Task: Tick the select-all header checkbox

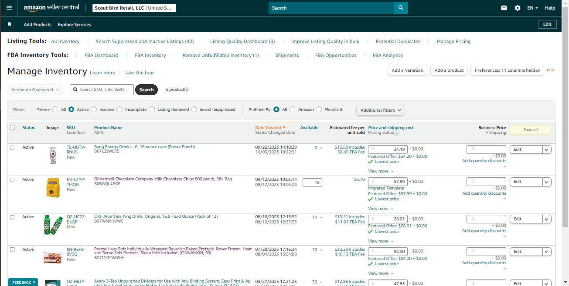Action: coord(12,128)
